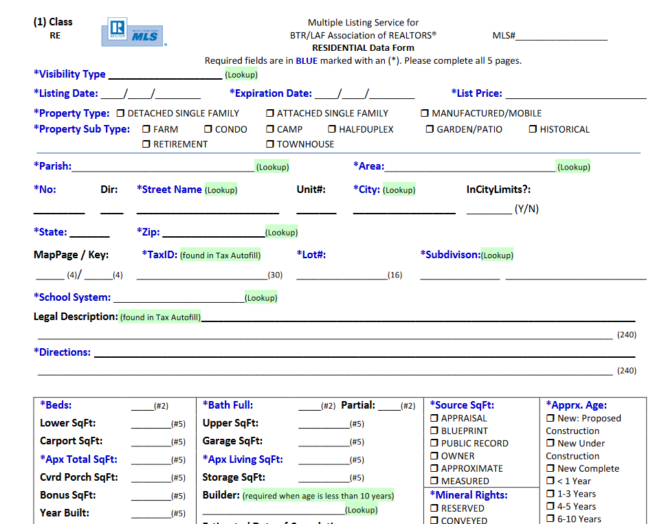Check the DETACHED SINGLE FAMILY box
This screenshot has width=655, height=524.
(x=121, y=113)
